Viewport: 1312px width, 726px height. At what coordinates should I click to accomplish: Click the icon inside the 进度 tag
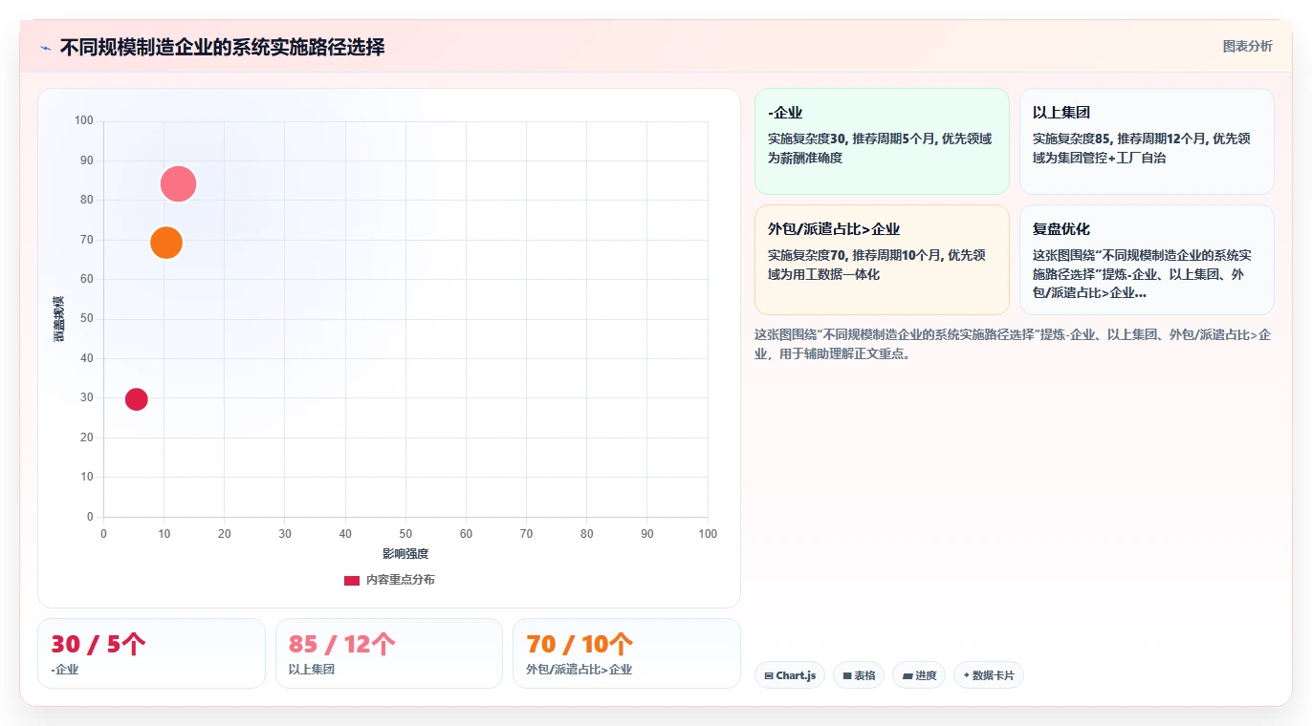coord(907,676)
